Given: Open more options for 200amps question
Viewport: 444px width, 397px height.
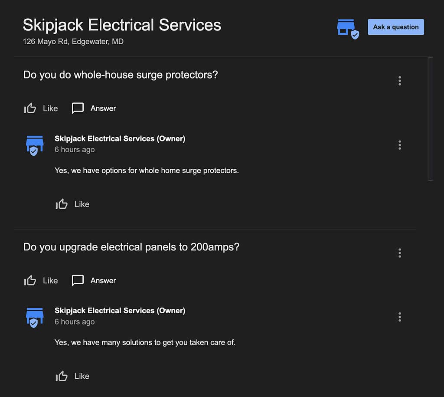Looking at the screenshot, I should click(399, 253).
